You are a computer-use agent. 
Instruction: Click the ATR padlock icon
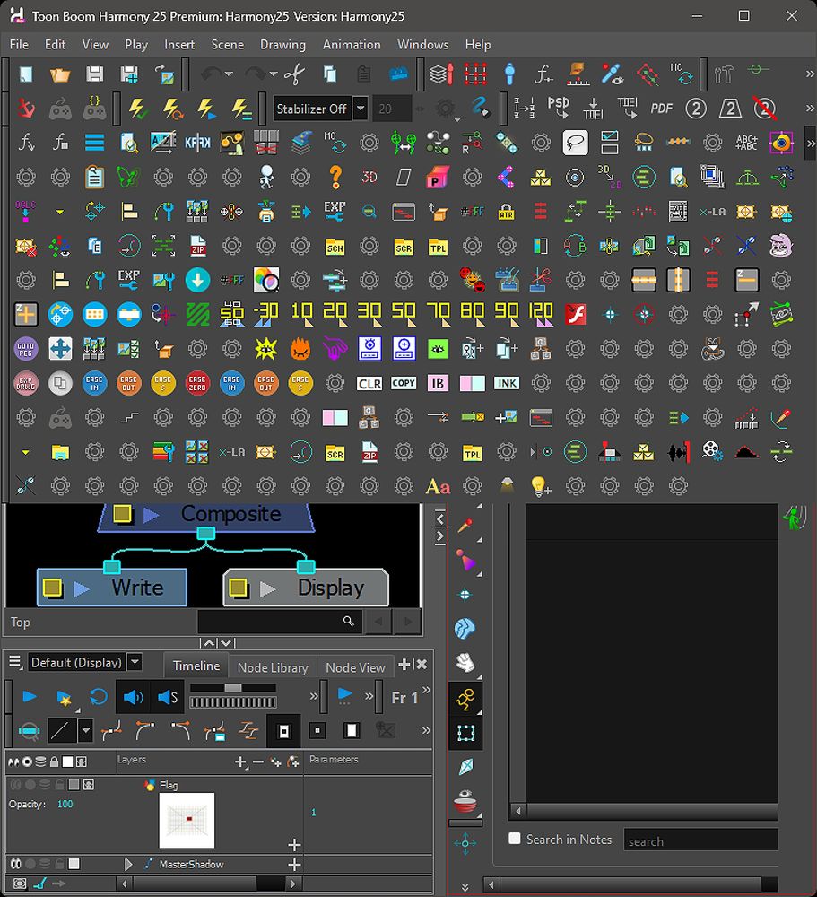[507, 212]
